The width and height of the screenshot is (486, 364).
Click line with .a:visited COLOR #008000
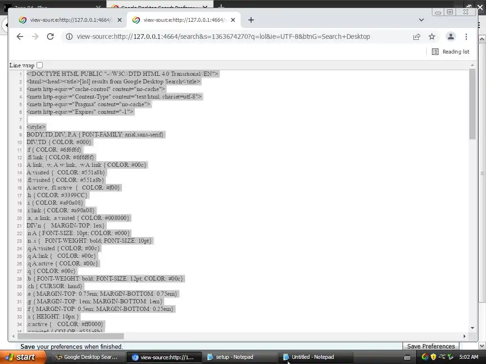point(78,218)
